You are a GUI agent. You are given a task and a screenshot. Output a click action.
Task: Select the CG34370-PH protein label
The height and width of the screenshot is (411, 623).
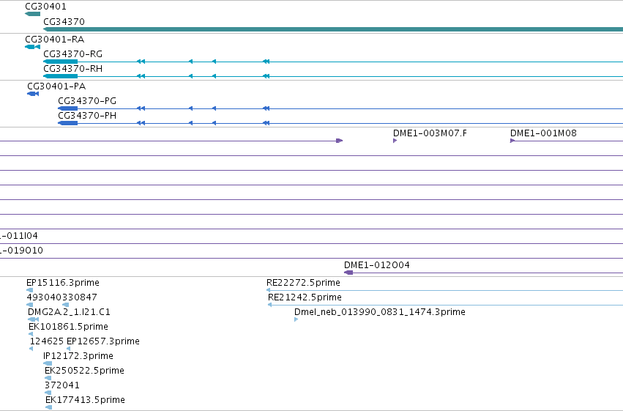(x=87, y=116)
